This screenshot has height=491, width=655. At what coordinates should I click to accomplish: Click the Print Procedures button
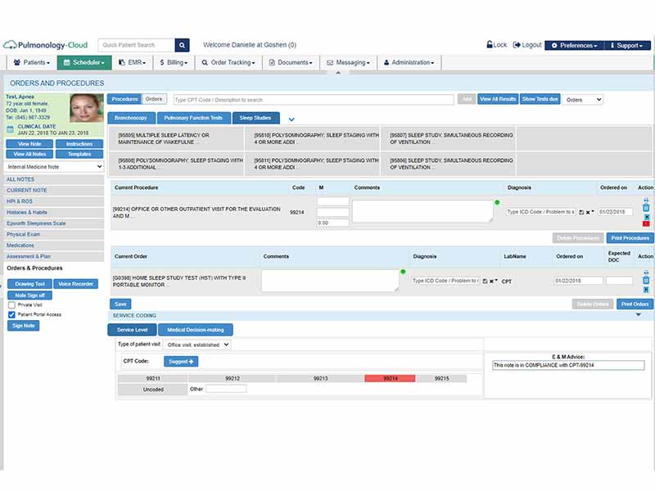click(x=630, y=238)
